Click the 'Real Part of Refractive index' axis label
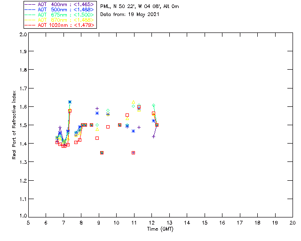This screenshot has width=301, height=241. (14, 125)
